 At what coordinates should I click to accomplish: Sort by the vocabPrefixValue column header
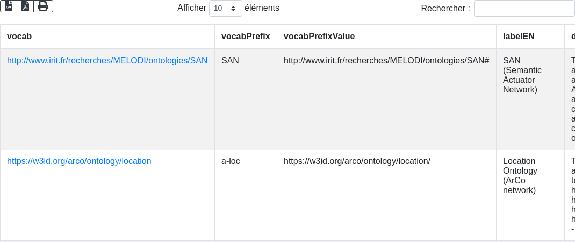319,36
